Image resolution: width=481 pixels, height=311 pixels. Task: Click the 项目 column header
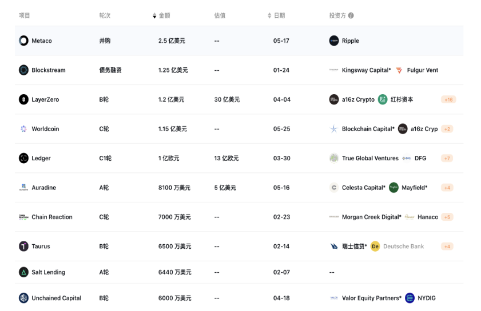click(24, 15)
